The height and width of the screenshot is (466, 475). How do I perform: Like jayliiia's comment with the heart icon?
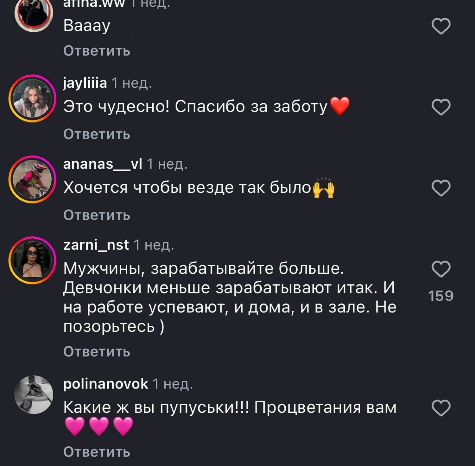(441, 107)
